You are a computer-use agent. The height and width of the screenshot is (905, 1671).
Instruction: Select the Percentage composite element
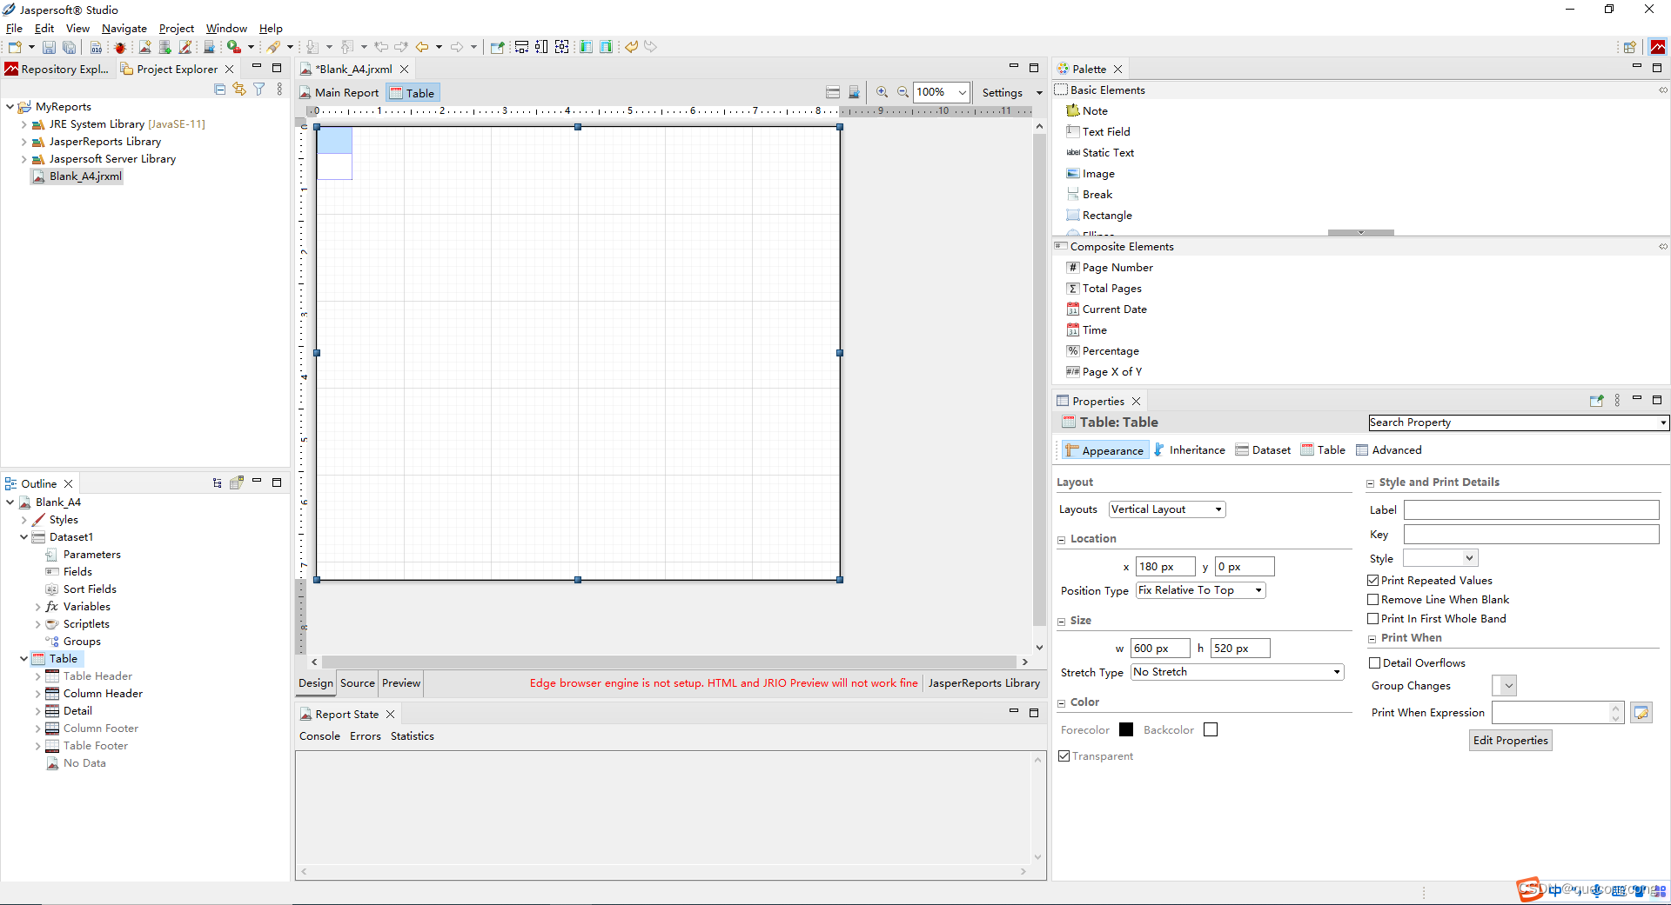click(1103, 350)
